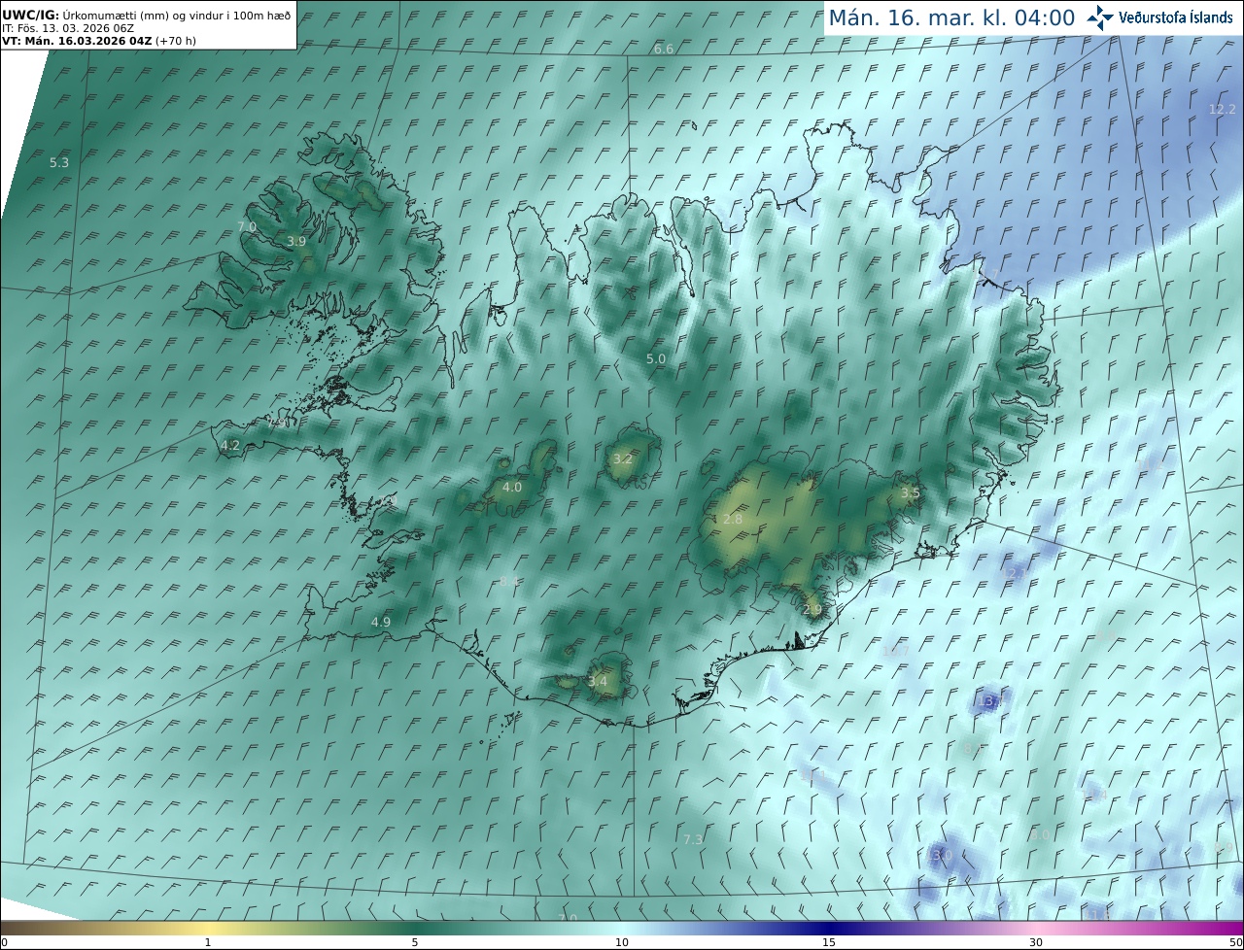
Task: Click the 2.8 value on Vatnajökull glacier
Action: pos(733,519)
